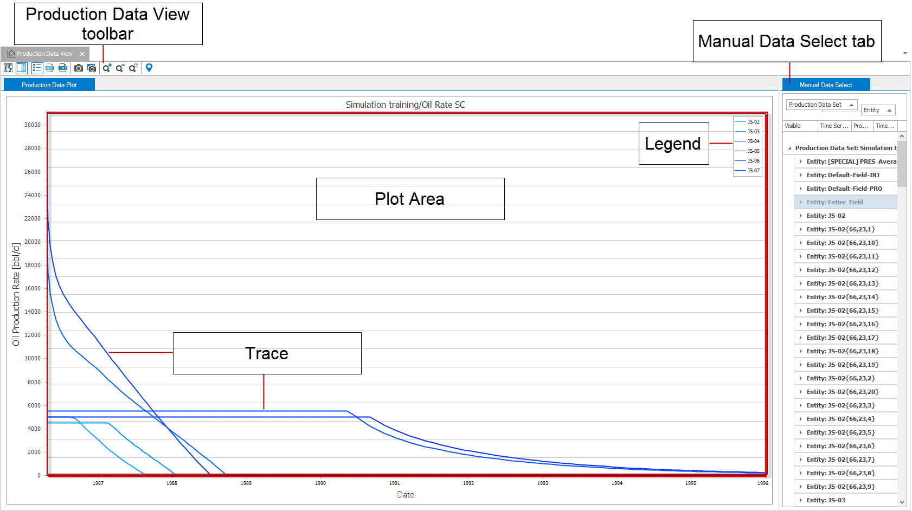Expand the Entity: JS-02 tree node
The width and height of the screenshot is (912, 511).
(x=800, y=216)
